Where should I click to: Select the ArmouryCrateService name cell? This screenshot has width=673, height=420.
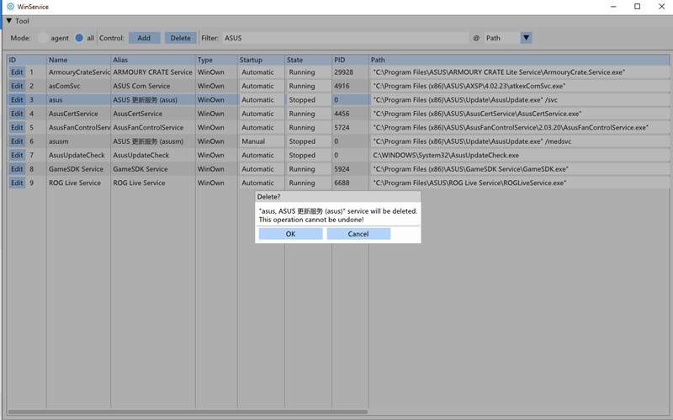coord(78,72)
